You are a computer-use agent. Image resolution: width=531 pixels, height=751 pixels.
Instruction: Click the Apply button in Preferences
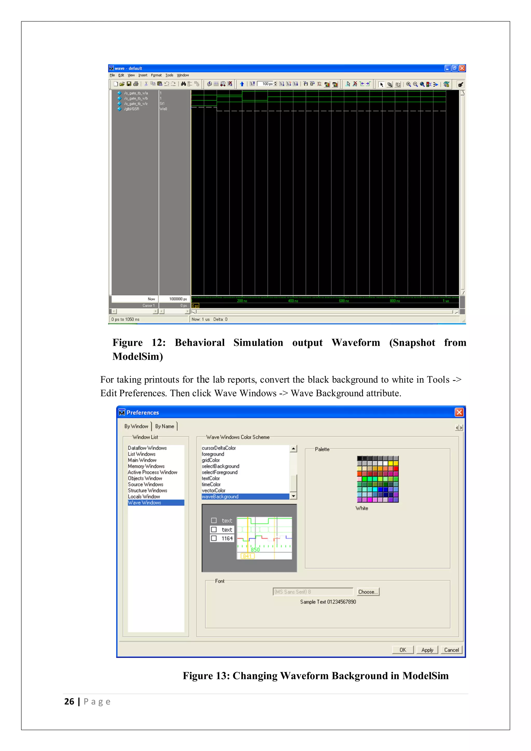click(x=427, y=650)
